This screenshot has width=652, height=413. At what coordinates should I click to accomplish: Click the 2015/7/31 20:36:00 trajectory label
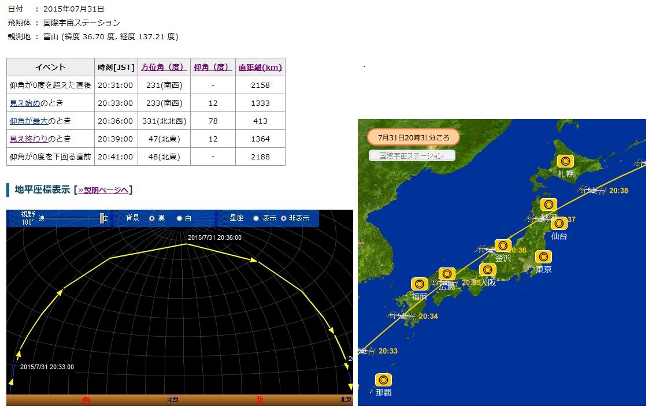pyautogui.click(x=214, y=237)
